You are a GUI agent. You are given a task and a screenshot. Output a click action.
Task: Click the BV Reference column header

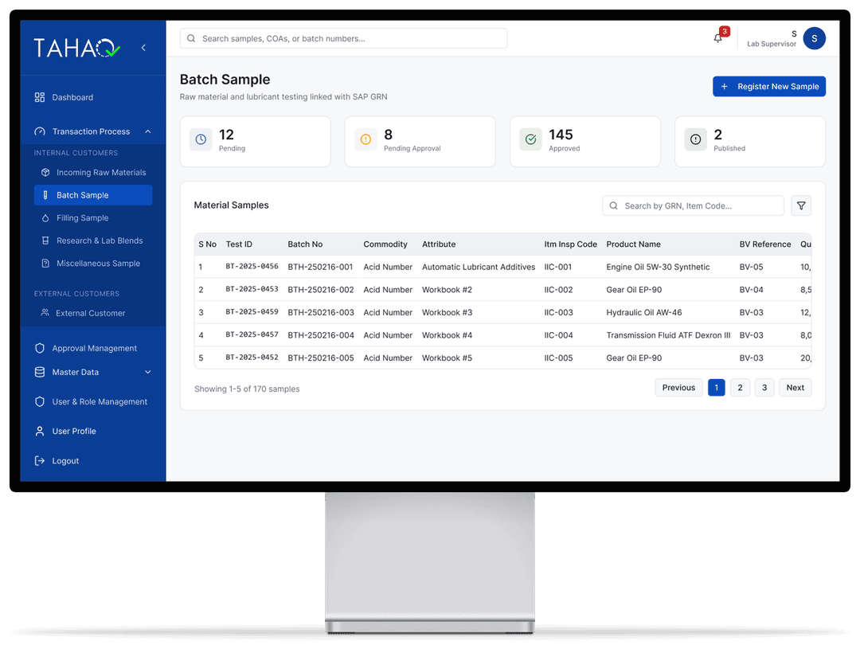[764, 244]
